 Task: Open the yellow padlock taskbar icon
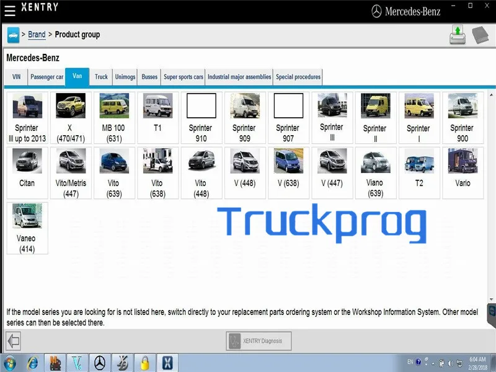tap(145, 363)
